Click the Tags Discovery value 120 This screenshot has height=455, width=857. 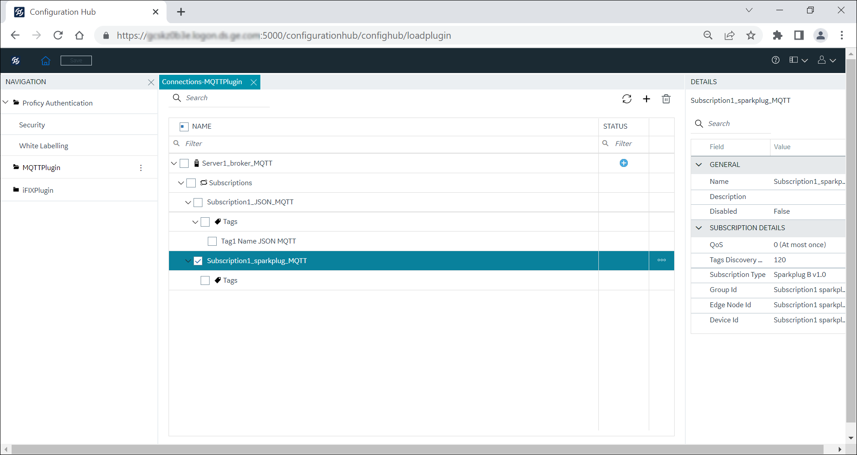coord(780,260)
